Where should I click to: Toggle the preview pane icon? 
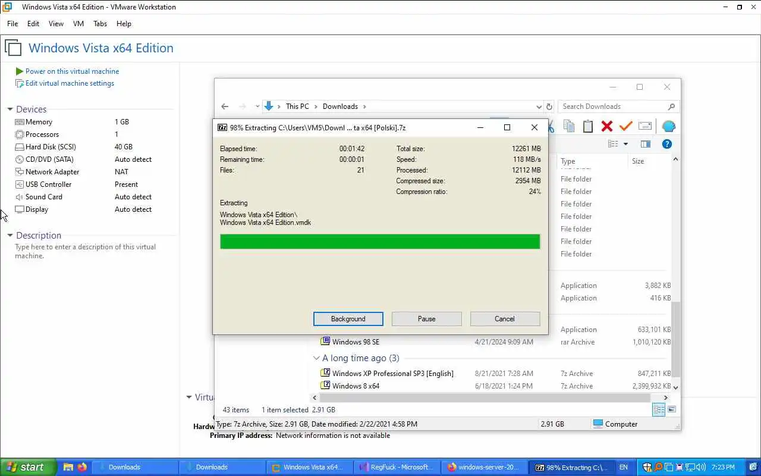646,144
